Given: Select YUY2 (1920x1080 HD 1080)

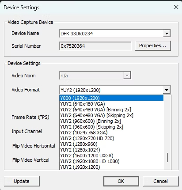Looking at the screenshot, I should click(111, 161).
